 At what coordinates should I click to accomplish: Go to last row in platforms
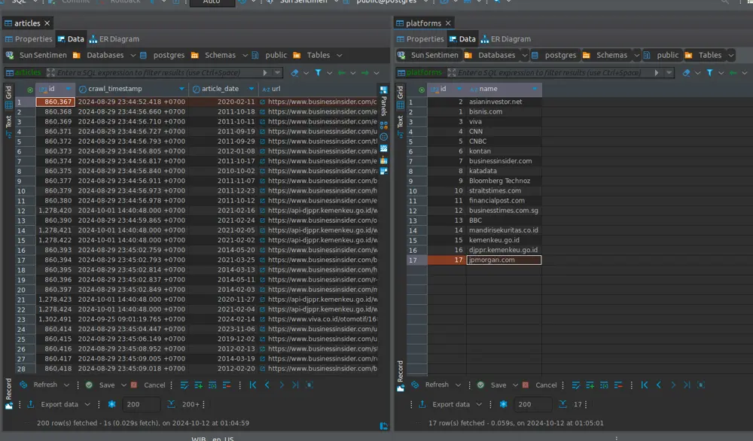(687, 385)
